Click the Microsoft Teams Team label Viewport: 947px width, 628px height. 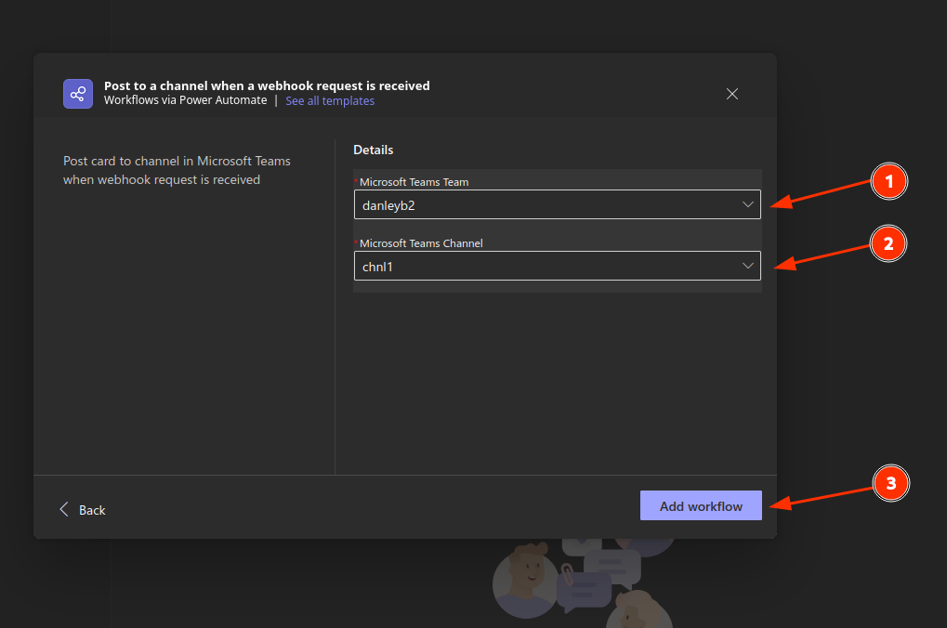point(414,182)
